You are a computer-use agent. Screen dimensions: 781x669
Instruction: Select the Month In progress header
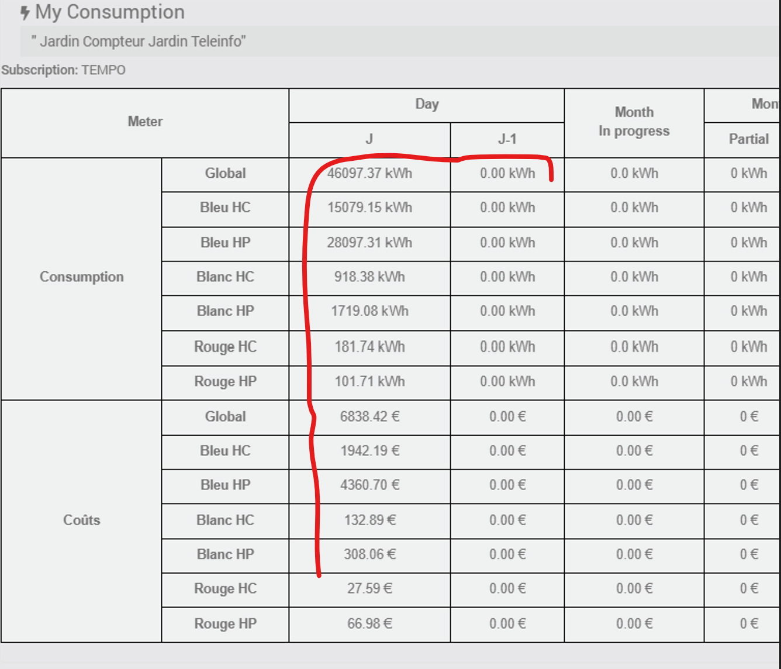click(x=634, y=122)
